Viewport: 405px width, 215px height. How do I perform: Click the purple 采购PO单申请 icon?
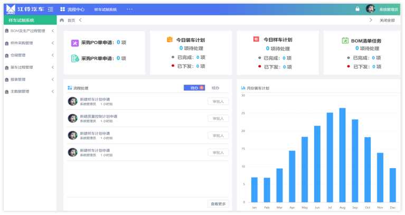(75, 43)
